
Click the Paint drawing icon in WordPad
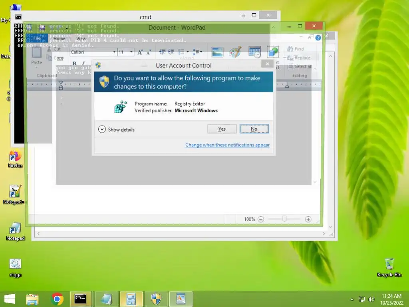point(235,52)
